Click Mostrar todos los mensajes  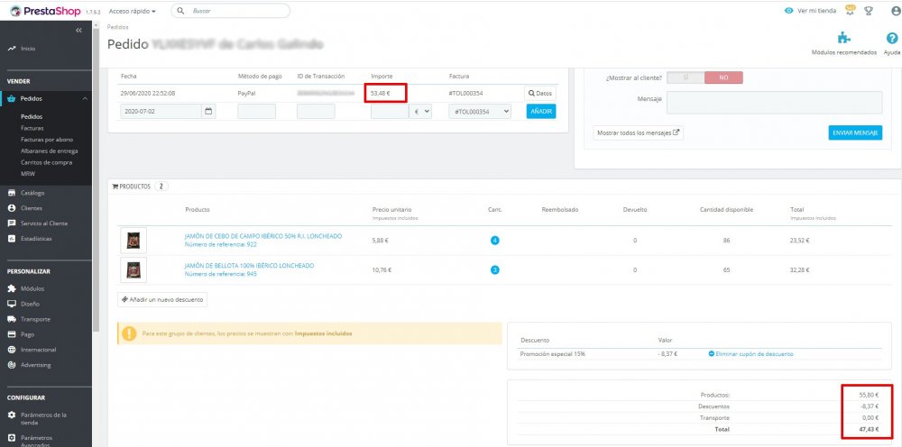coord(638,132)
